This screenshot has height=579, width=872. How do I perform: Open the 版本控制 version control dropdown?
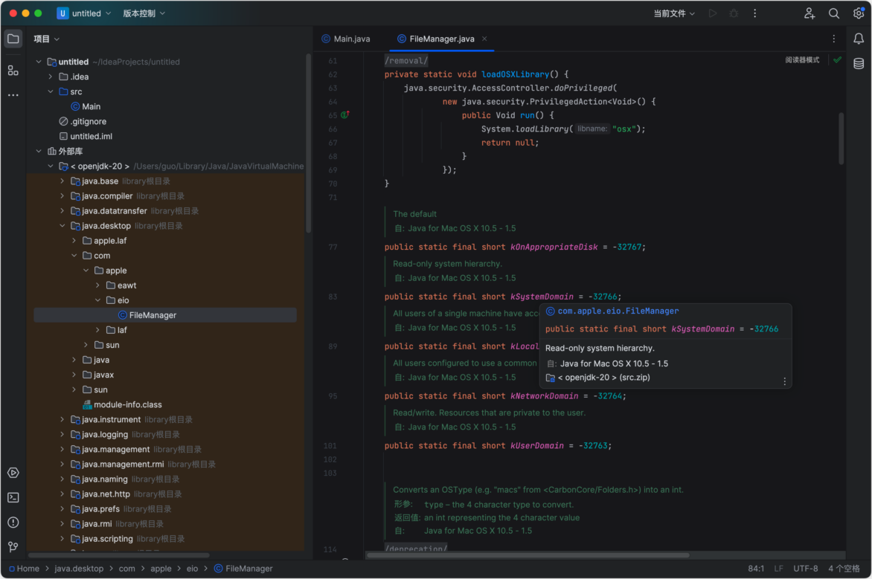(144, 13)
